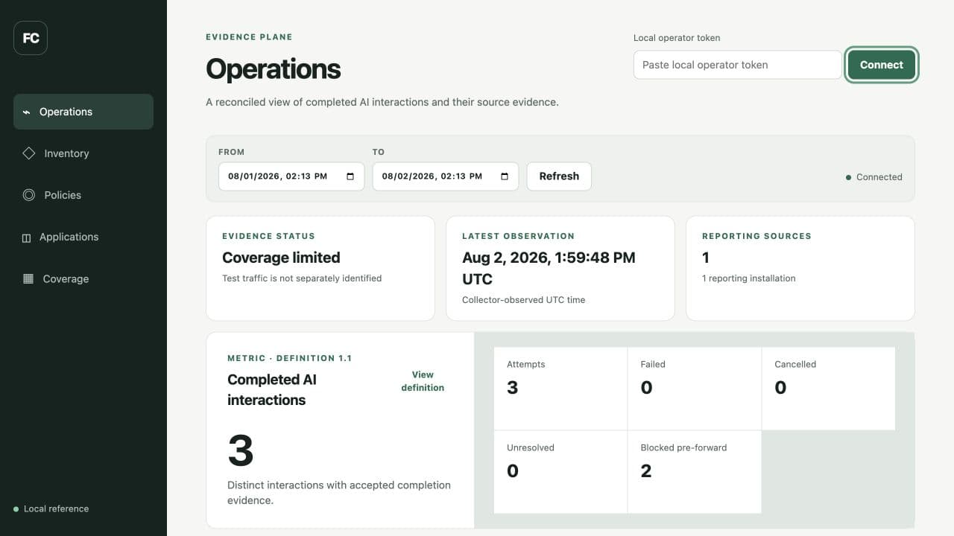The width and height of the screenshot is (954, 536).
Task: Click the Reporting Sources card
Action: pyautogui.click(x=800, y=268)
